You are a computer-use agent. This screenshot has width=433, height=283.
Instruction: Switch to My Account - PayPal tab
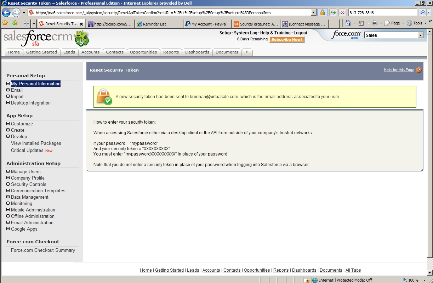[207, 24]
